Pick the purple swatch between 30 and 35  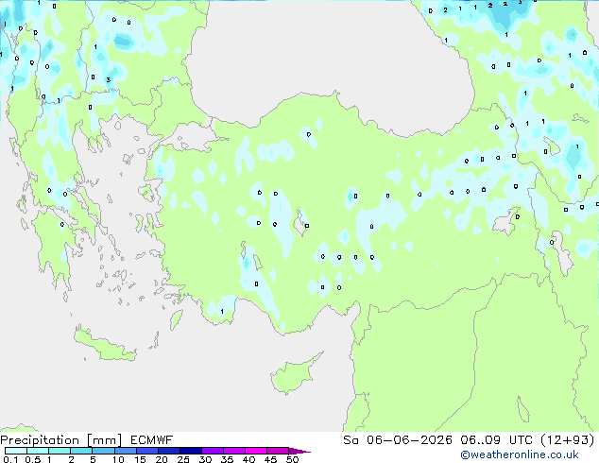click(x=213, y=451)
